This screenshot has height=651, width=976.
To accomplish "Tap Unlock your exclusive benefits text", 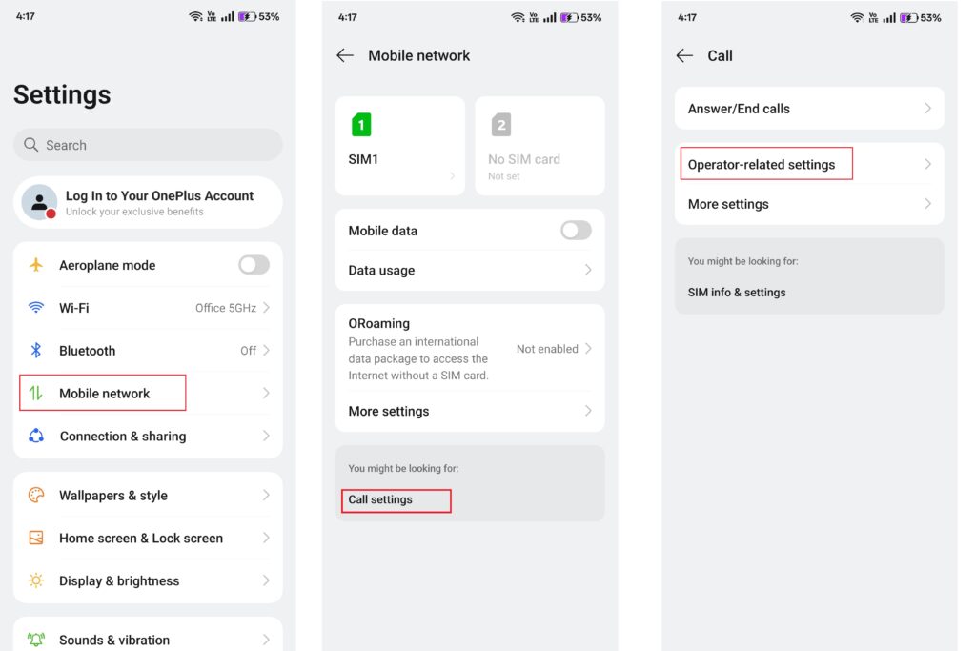I will (x=134, y=212).
